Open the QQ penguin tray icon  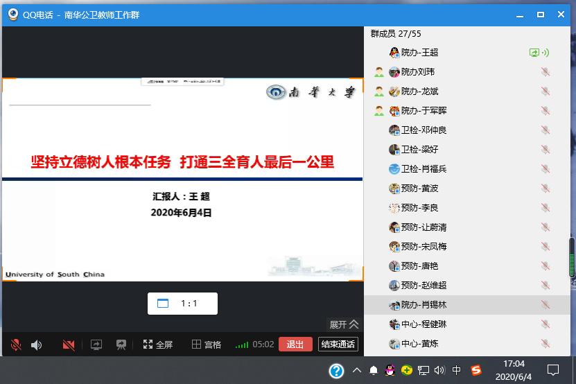point(390,370)
